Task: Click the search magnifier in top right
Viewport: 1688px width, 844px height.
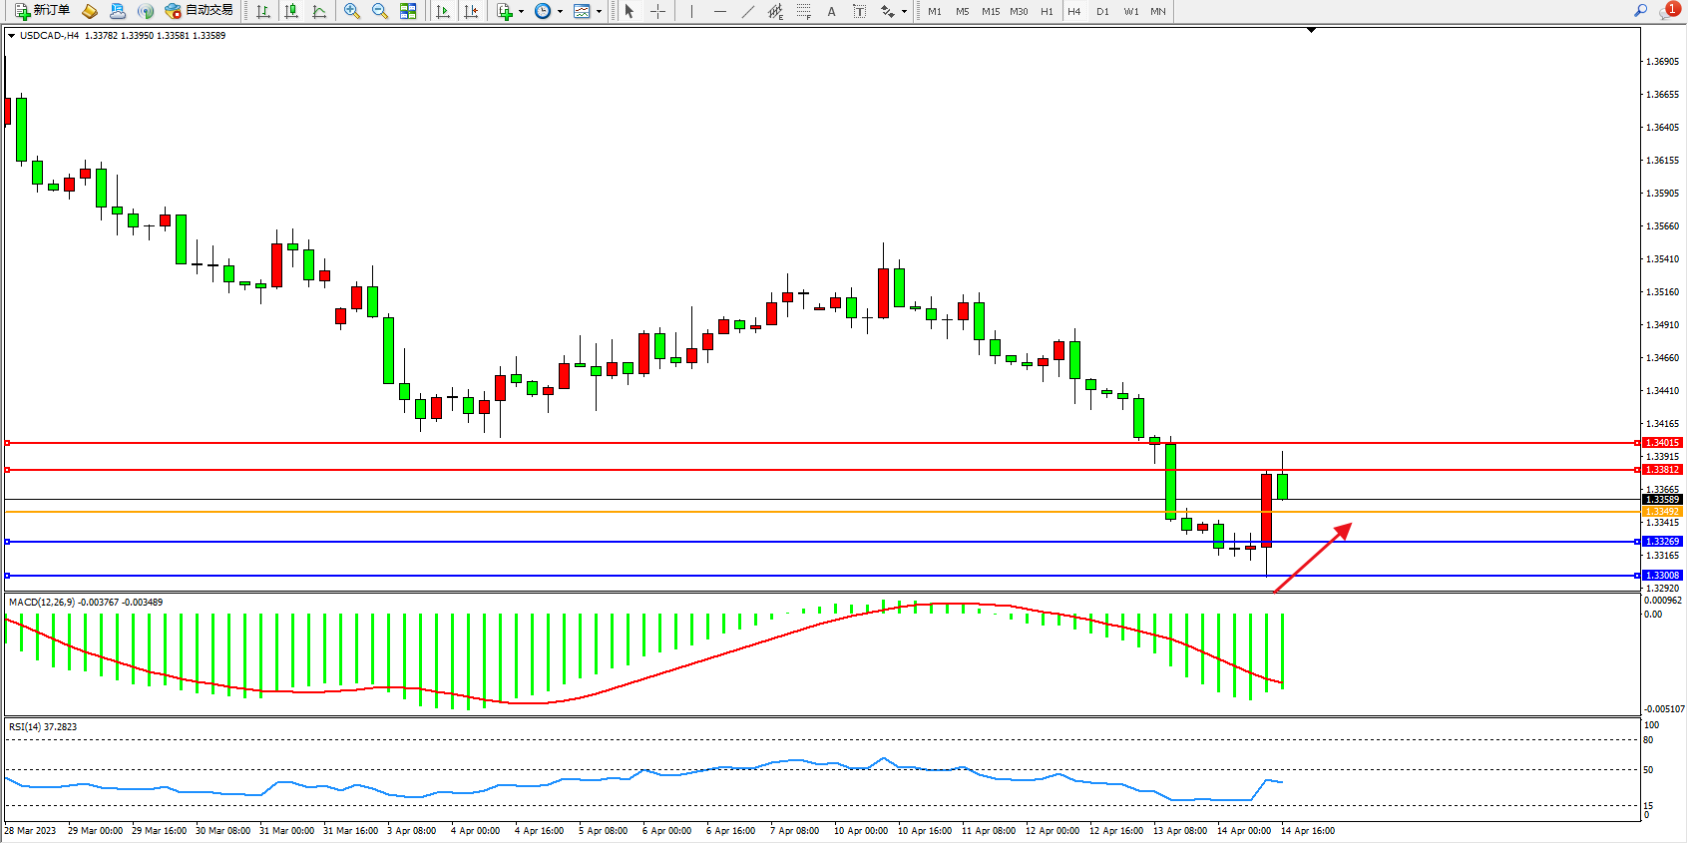Action: [1640, 11]
